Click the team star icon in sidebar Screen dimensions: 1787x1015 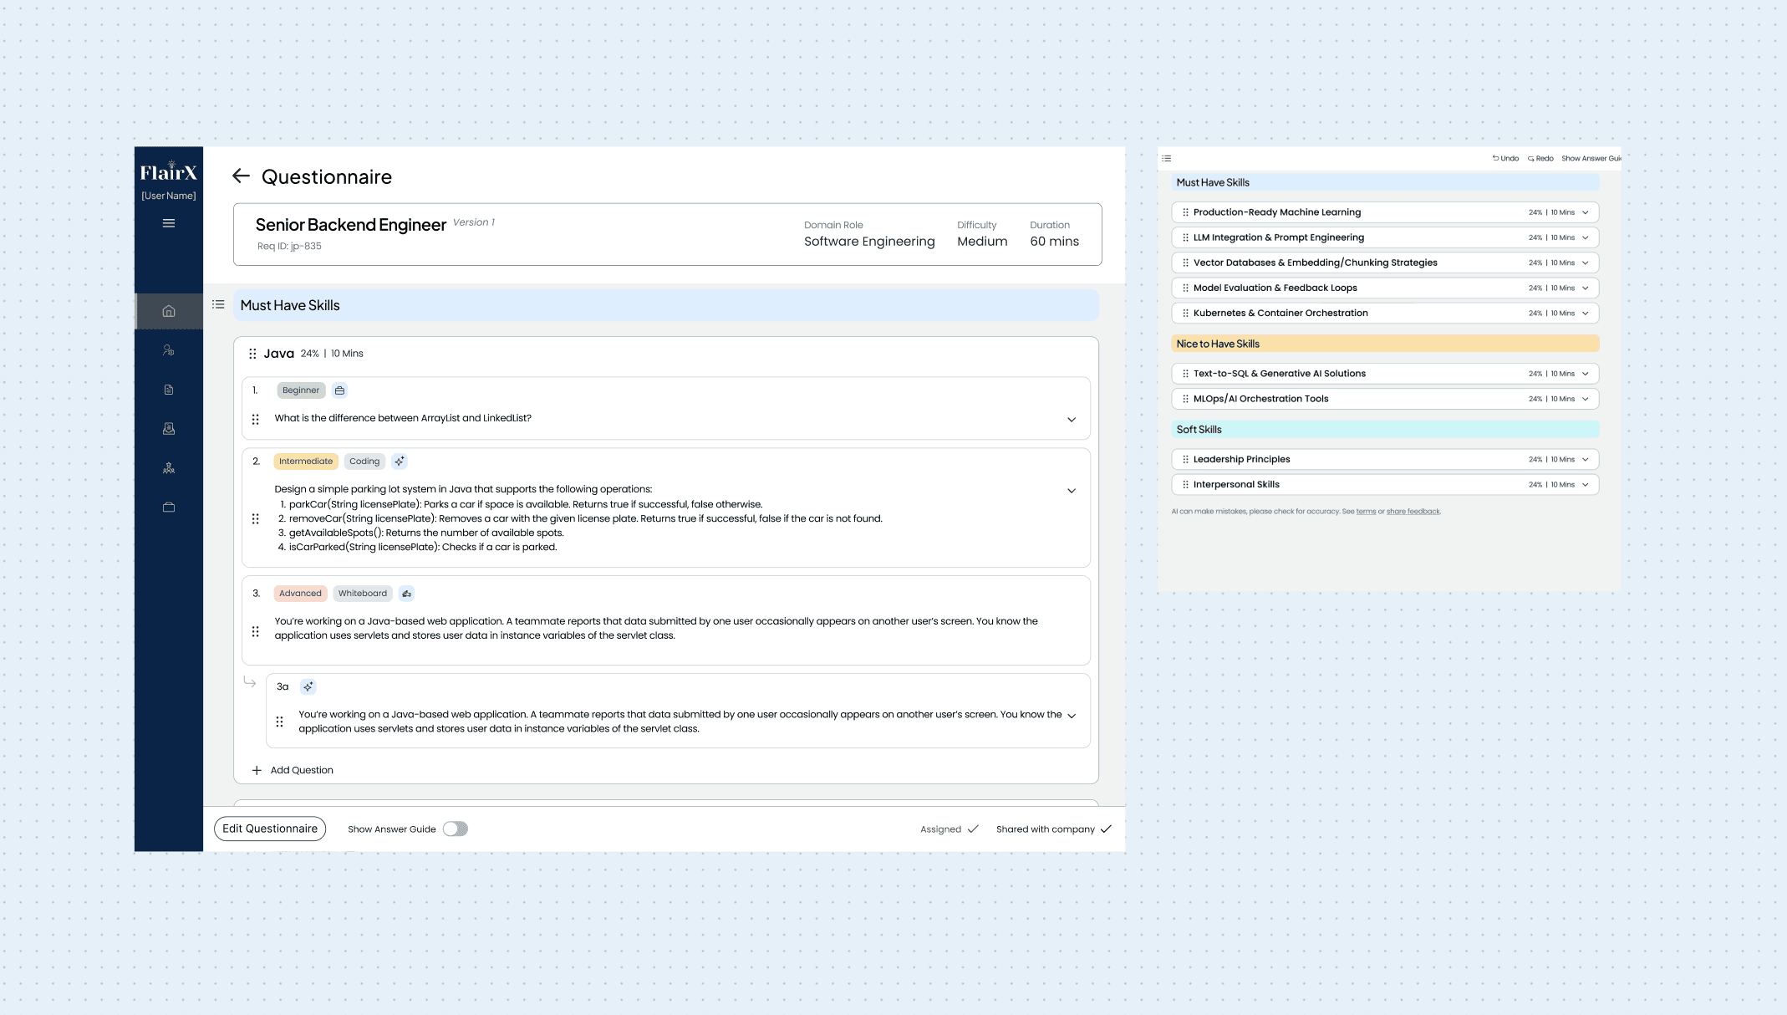[169, 468]
